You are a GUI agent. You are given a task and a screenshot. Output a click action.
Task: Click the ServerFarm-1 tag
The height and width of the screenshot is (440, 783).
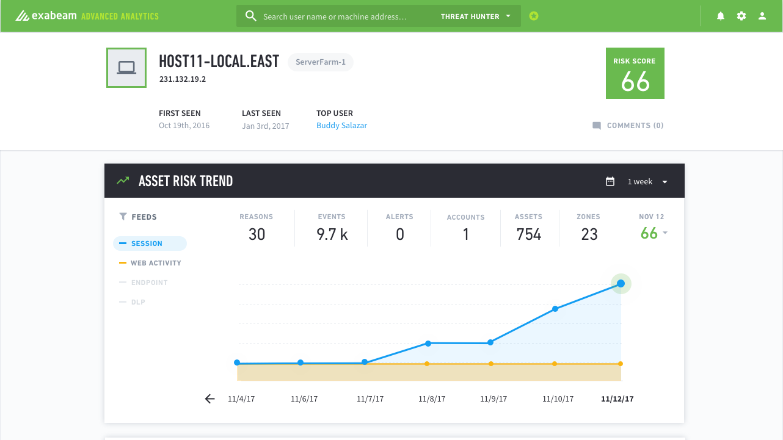(x=321, y=62)
